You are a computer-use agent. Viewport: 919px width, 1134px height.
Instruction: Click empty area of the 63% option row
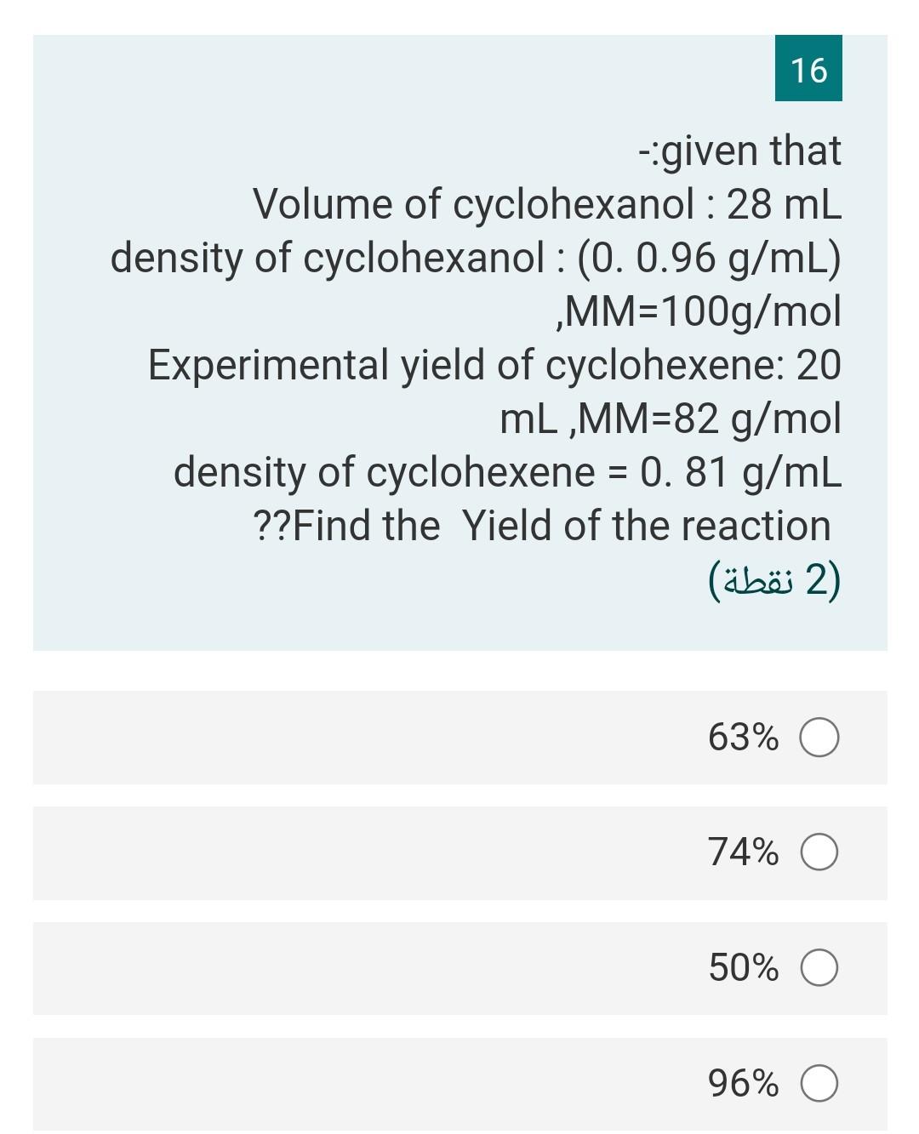pos(366,738)
